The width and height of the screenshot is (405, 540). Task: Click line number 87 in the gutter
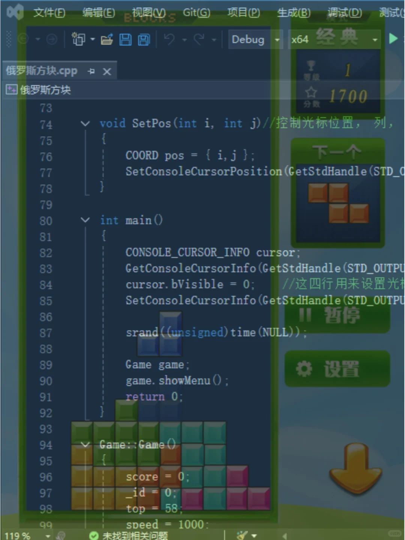pos(46,333)
